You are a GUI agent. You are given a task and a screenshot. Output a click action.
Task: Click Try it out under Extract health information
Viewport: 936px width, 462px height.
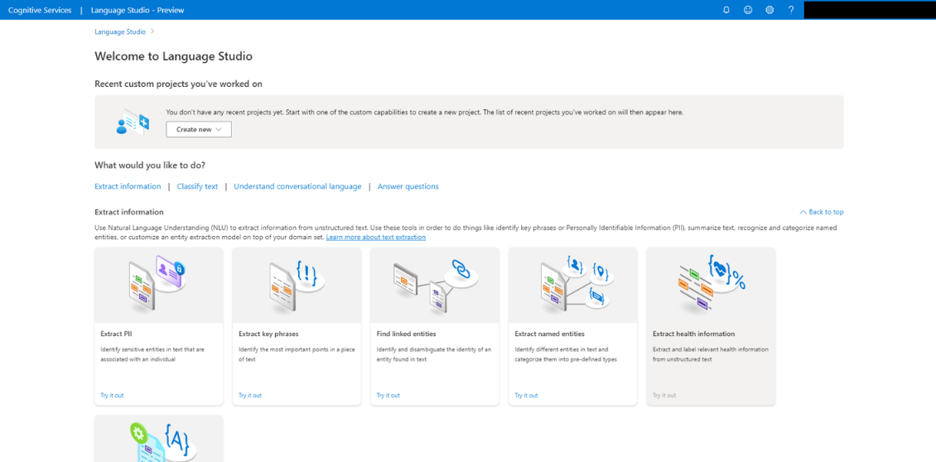664,395
